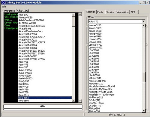This screenshot has width=150, height=117.
Task: Select Modelabs-V-Touch Virgin entry
Action: click(115, 95)
